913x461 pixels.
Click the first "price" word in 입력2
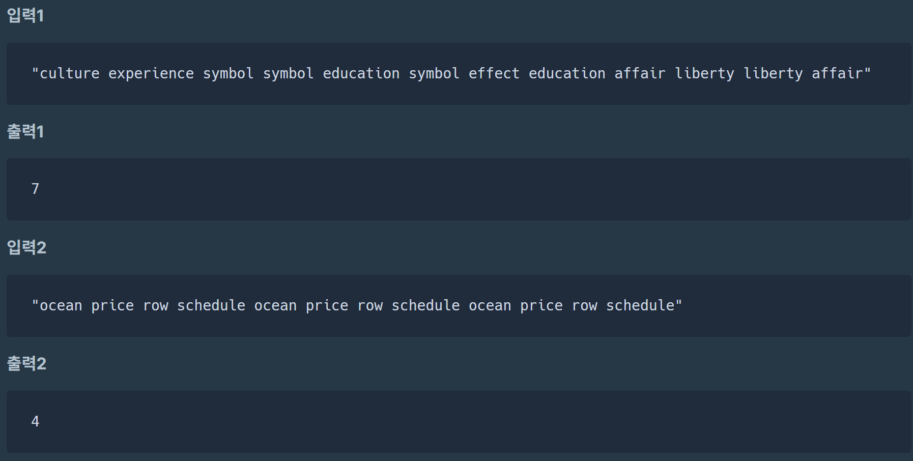(112, 306)
